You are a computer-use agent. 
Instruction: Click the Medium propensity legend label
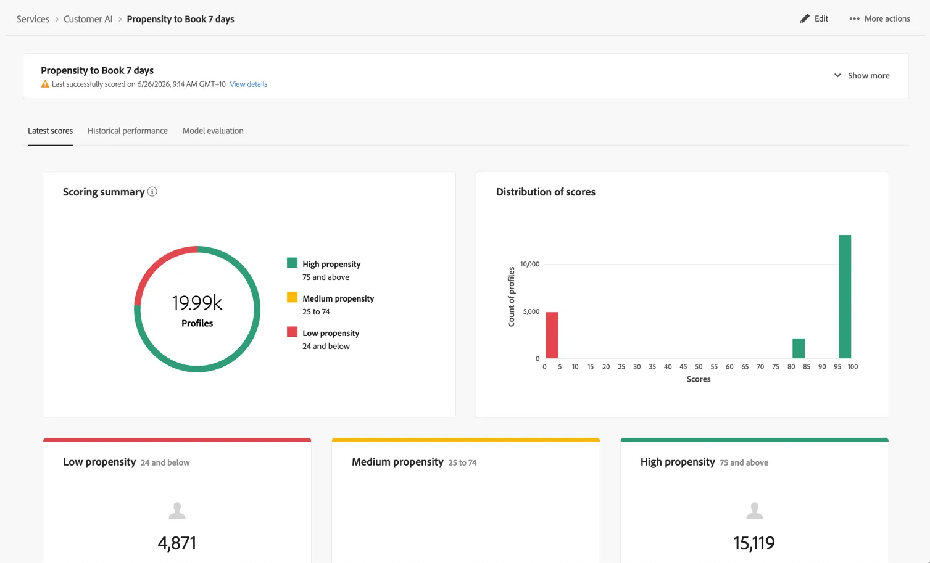tap(338, 298)
